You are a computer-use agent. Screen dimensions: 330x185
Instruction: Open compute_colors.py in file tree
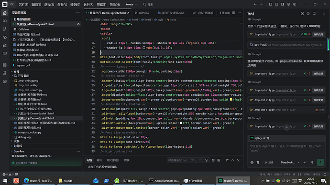[30, 133]
